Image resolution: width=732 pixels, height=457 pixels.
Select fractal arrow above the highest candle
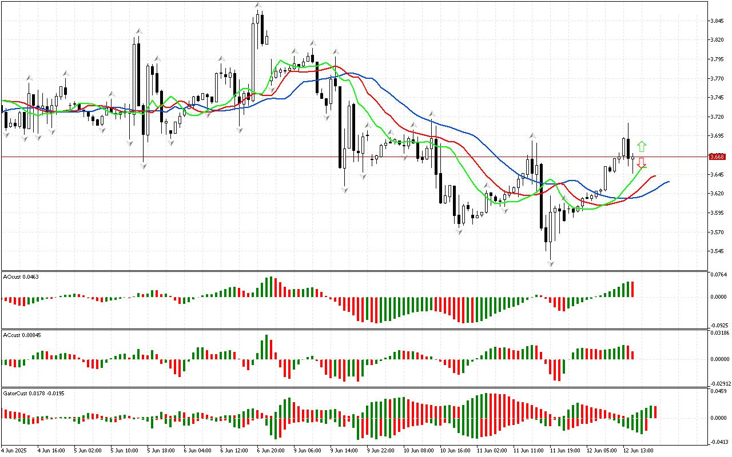pyautogui.click(x=258, y=5)
